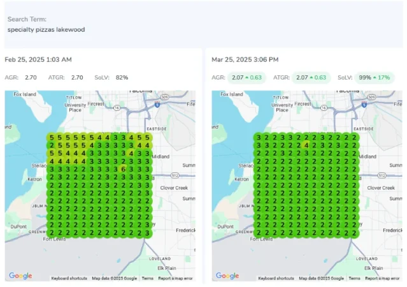Click the Google logo on the March map
407x287 pixels.
point(227,276)
